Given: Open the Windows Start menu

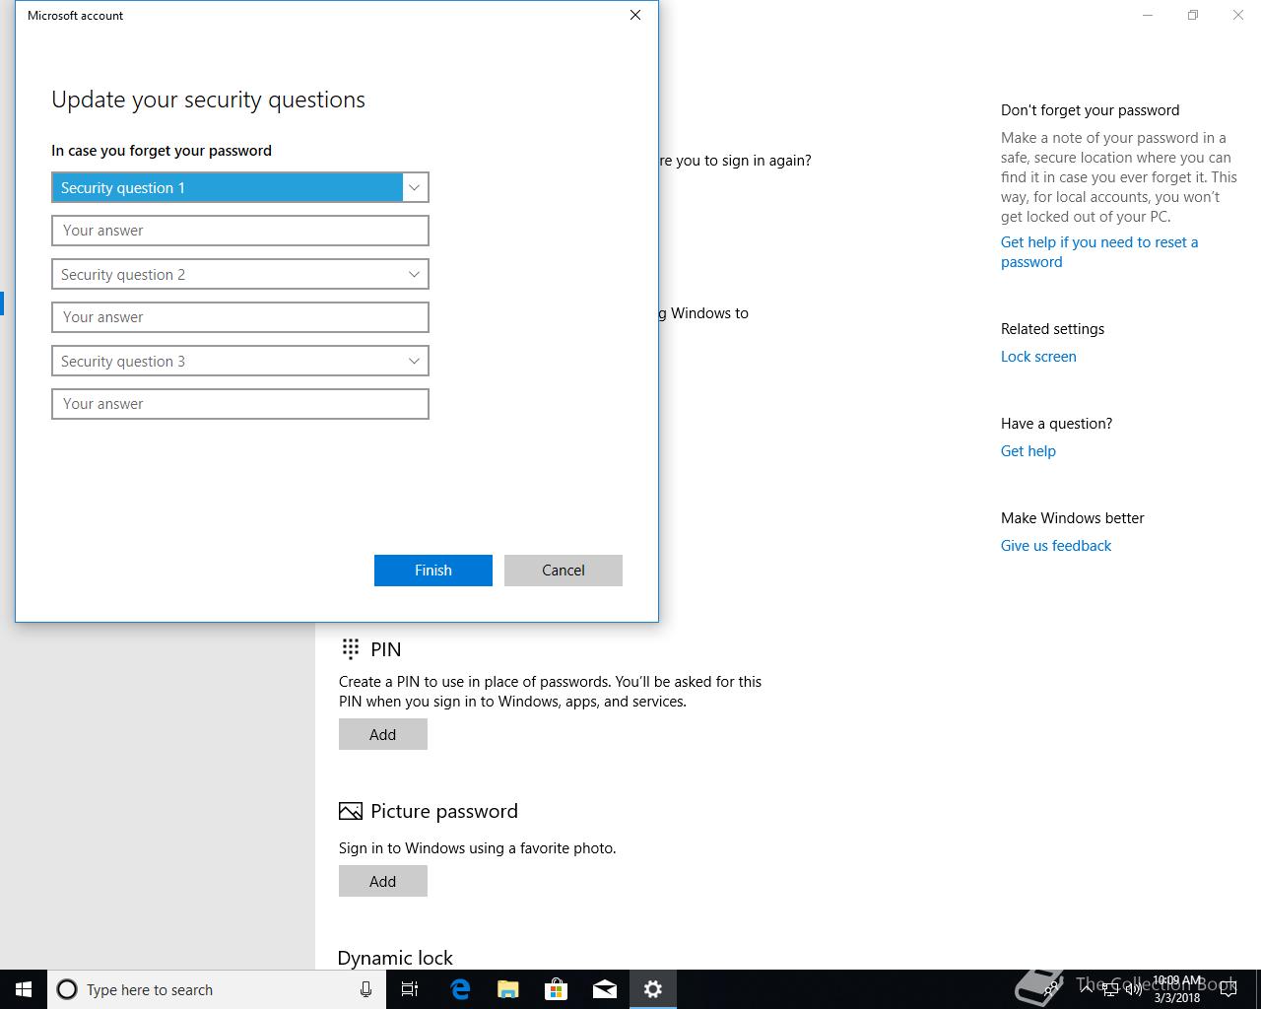Looking at the screenshot, I should coord(24,989).
